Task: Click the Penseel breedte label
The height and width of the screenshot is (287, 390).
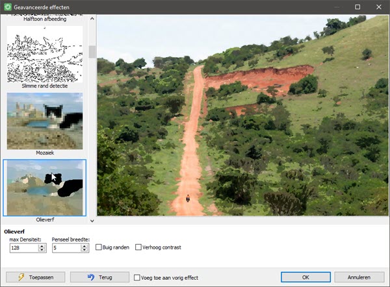Action: 71,240
